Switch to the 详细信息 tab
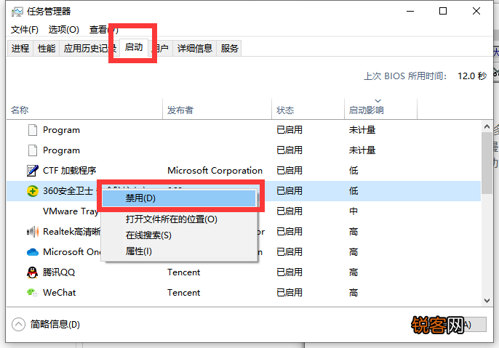Viewport: 499px width, 348px height. tap(195, 48)
